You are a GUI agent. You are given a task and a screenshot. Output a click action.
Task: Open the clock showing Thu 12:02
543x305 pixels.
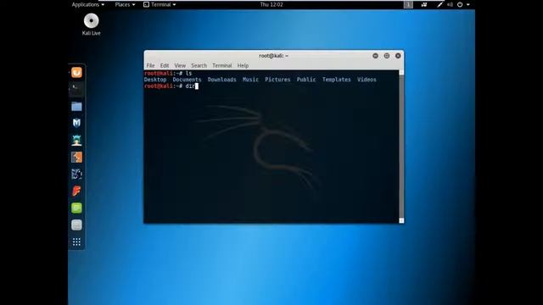[x=271, y=4]
